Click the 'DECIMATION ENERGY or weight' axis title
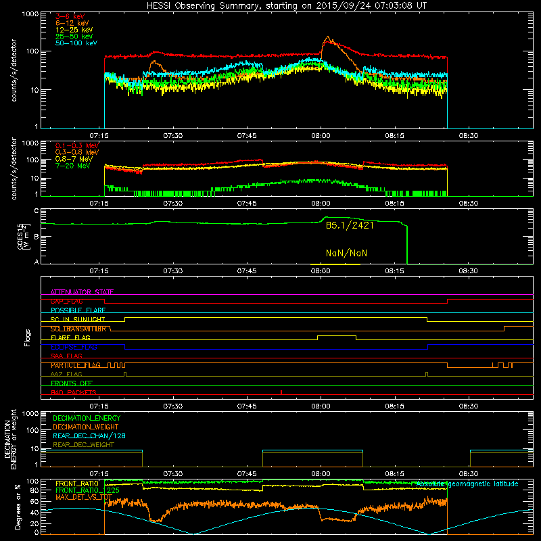 click(x=11, y=440)
